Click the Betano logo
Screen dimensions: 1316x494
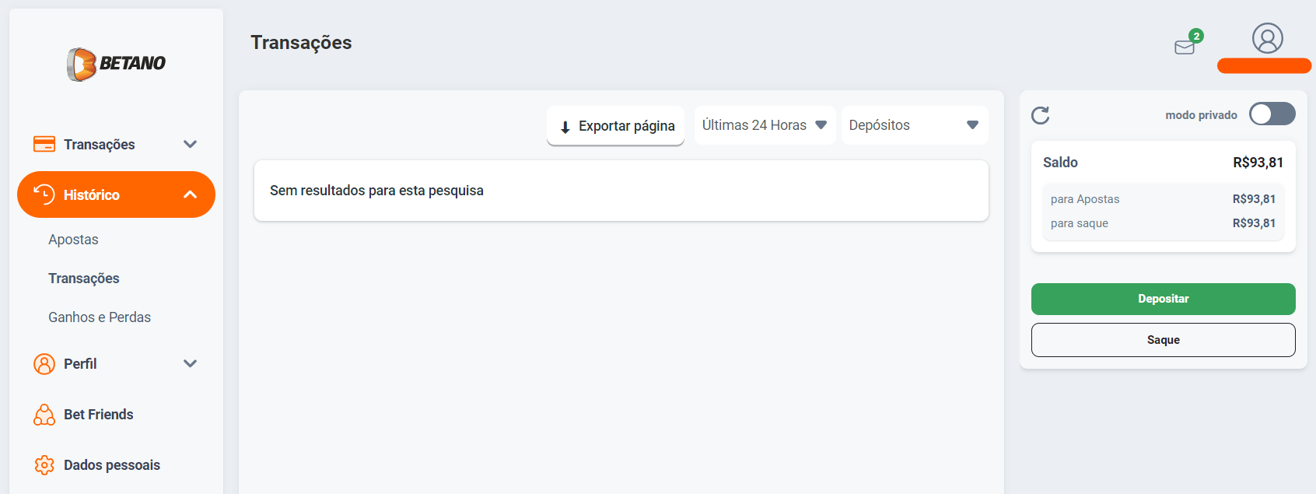tap(116, 64)
